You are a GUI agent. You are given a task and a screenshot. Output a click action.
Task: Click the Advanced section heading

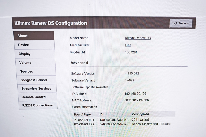pyautogui.click(x=79, y=63)
